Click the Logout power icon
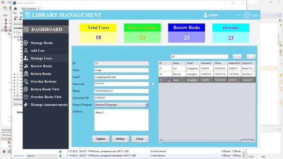Screen dimensions: 283x159 click(247, 15)
